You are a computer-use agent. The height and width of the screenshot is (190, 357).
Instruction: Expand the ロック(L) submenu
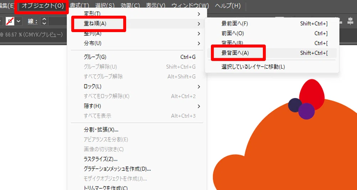coord(137,86)
